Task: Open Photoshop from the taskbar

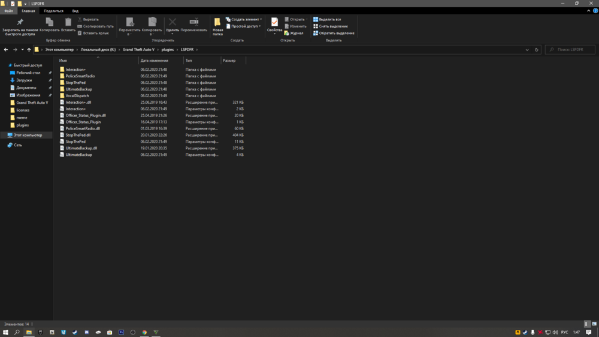Action: pyautogui.click(x=121, y=332)
